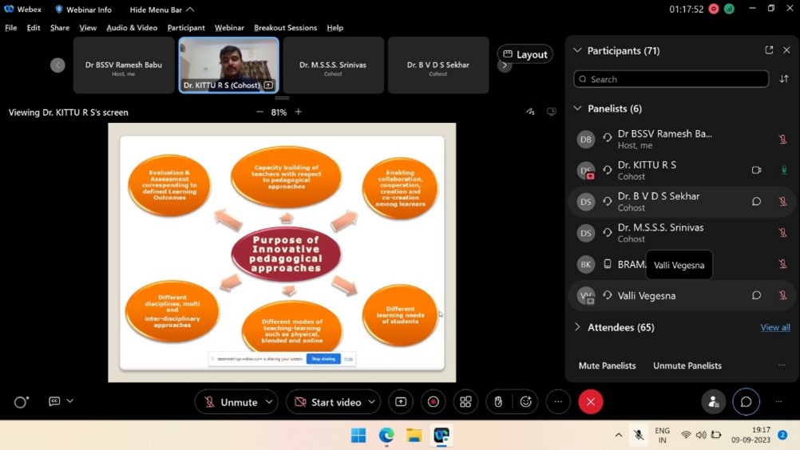Click the sort participants icon
This screenshot has width=800, height=450.
[784, 79]
